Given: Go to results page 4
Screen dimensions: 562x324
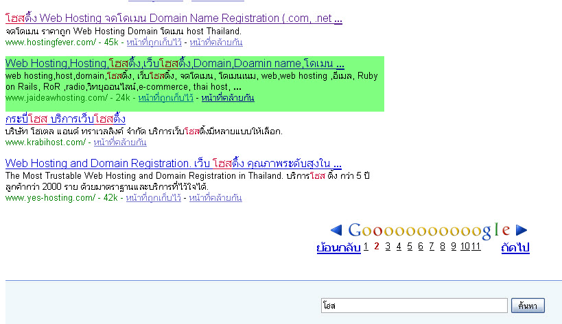Looking at the screenshot, I should tap(399, 247).
